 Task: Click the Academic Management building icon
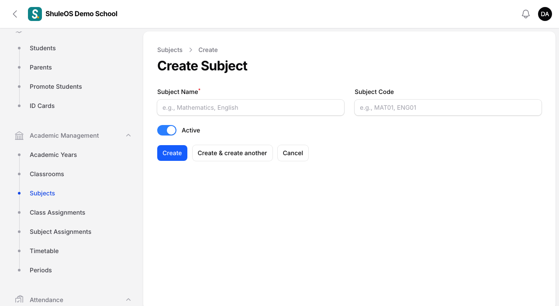[19, 136]
